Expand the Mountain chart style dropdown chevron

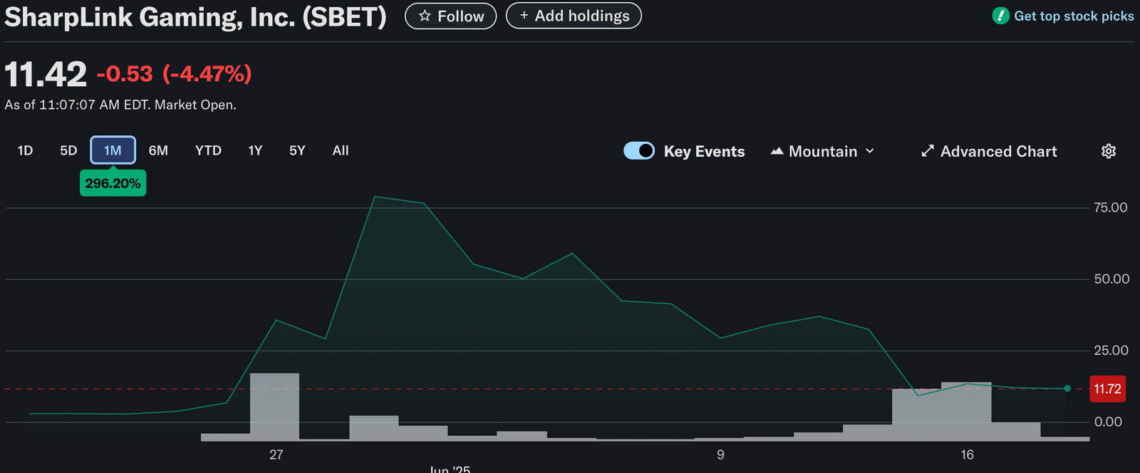870,151
